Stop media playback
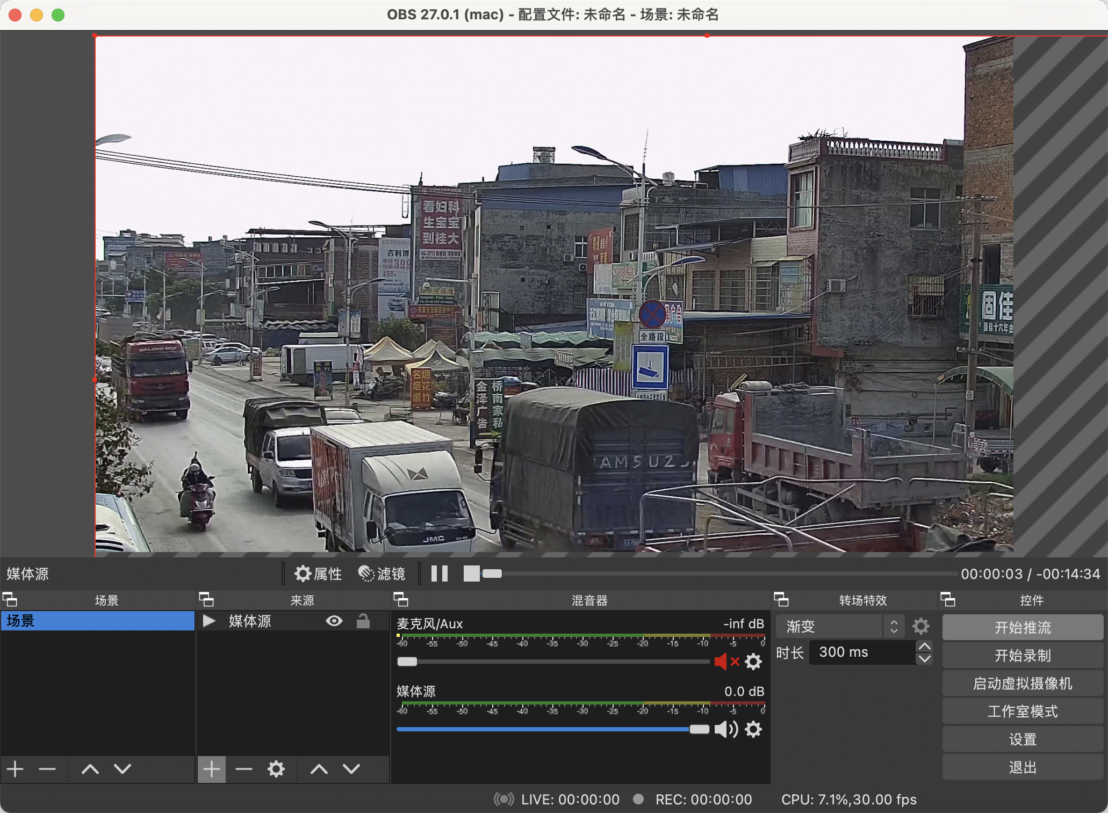This screenshot has width=1108, height=813. click(x=472, y=574)
